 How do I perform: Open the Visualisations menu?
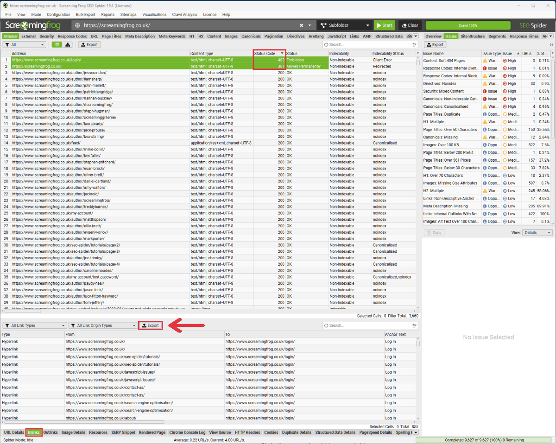154,15
